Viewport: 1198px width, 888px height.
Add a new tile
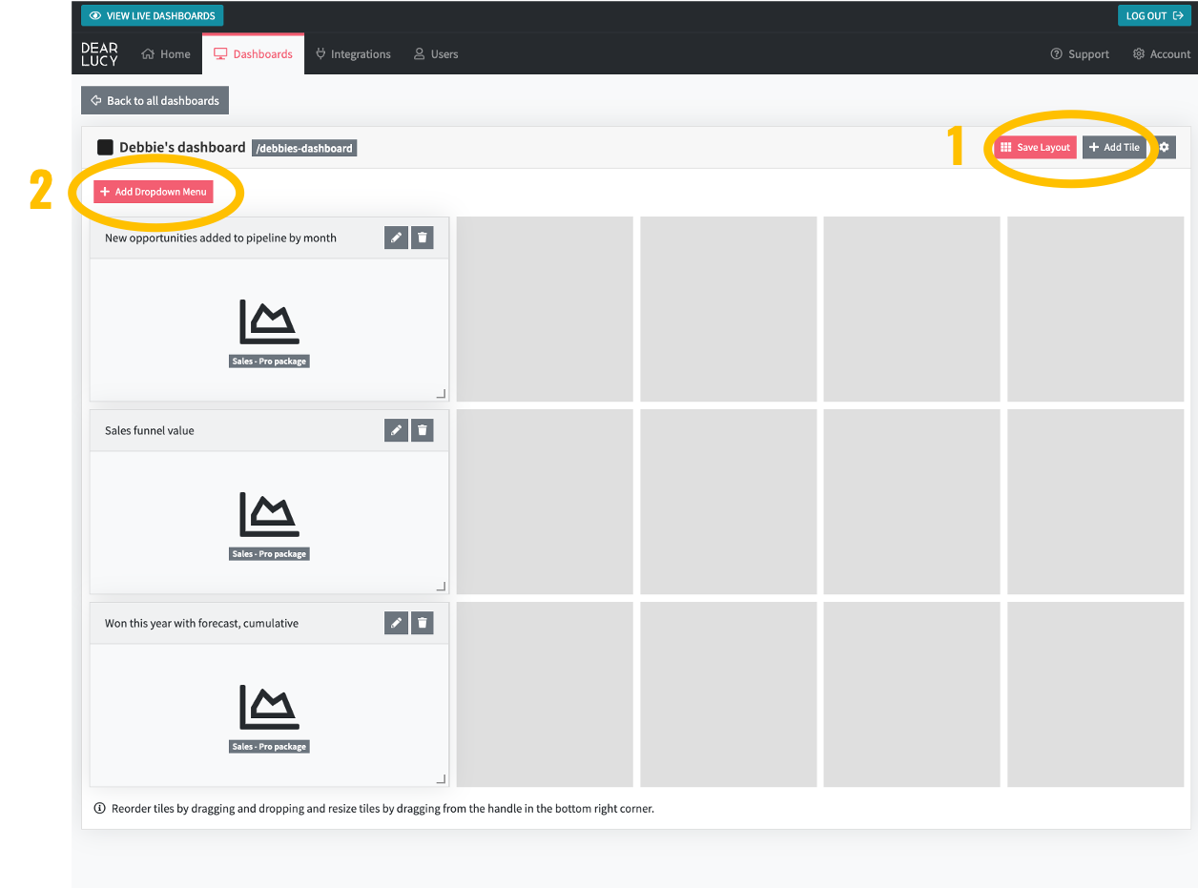(1114, 147)
